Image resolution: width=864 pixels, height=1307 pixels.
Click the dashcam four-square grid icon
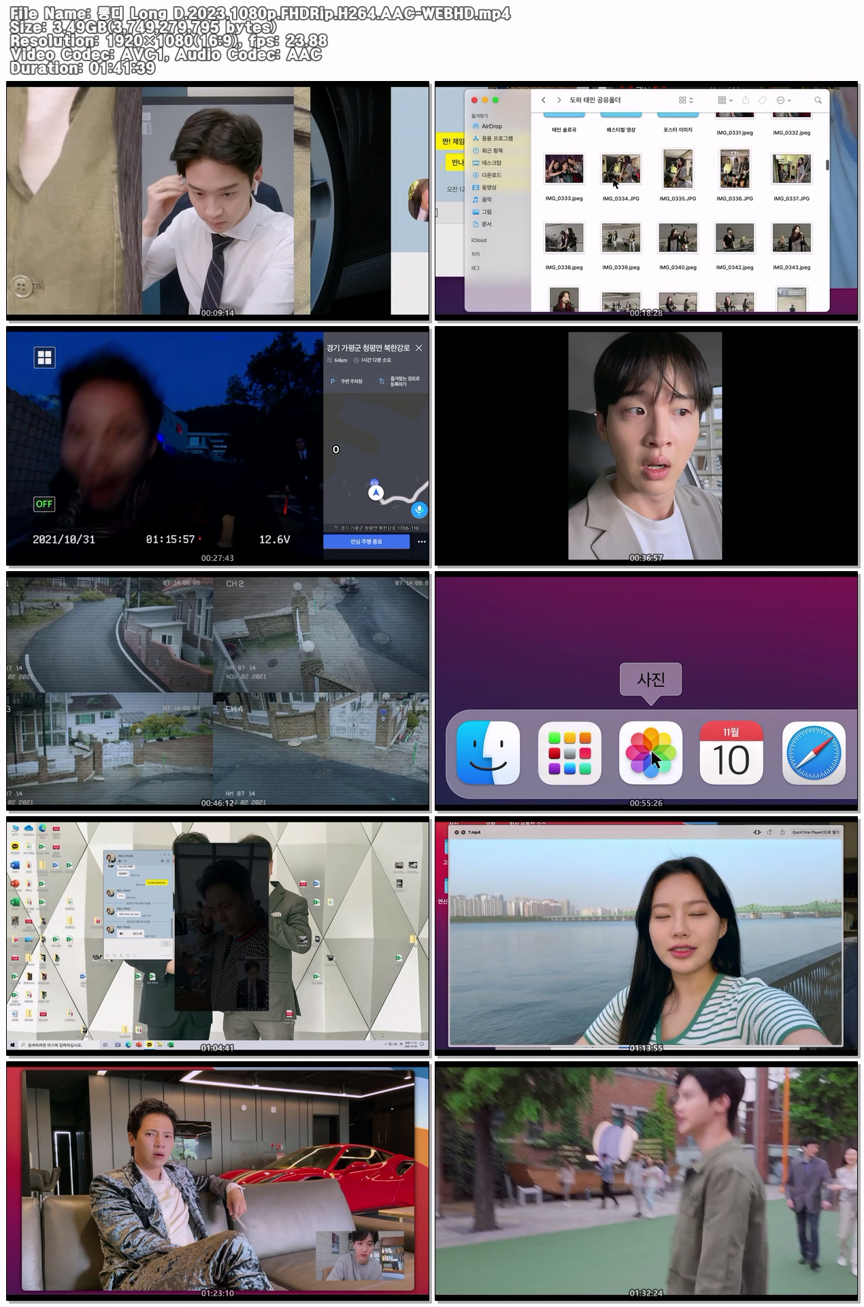click(x=45, y=357)
